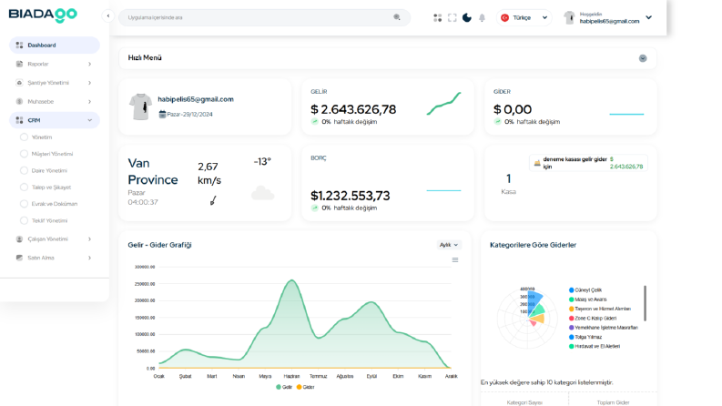Click the Şantiye Yönetimi sidebar icon
This screenshot has height=406, width=722.
click(19, 83)
